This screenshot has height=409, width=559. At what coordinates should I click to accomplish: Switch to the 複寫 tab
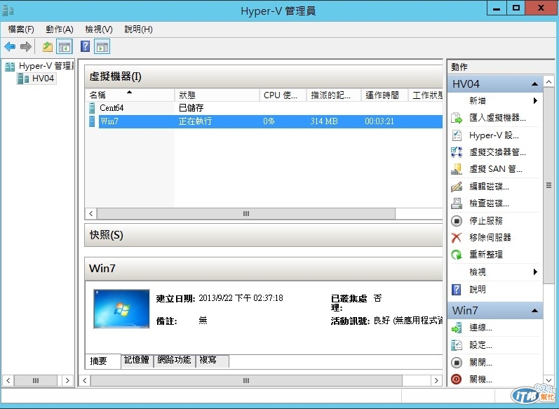(212, 360)
